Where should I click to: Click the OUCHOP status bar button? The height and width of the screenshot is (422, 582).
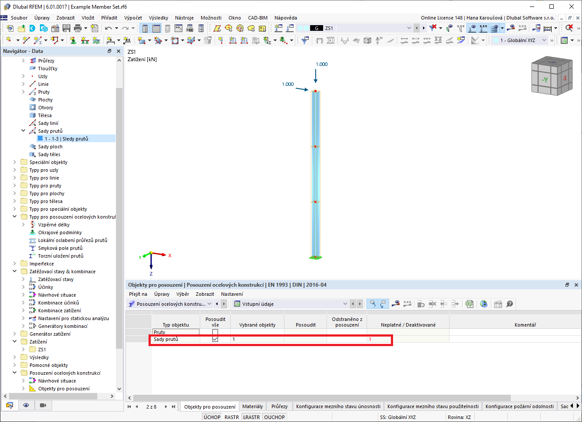(274, 417)
